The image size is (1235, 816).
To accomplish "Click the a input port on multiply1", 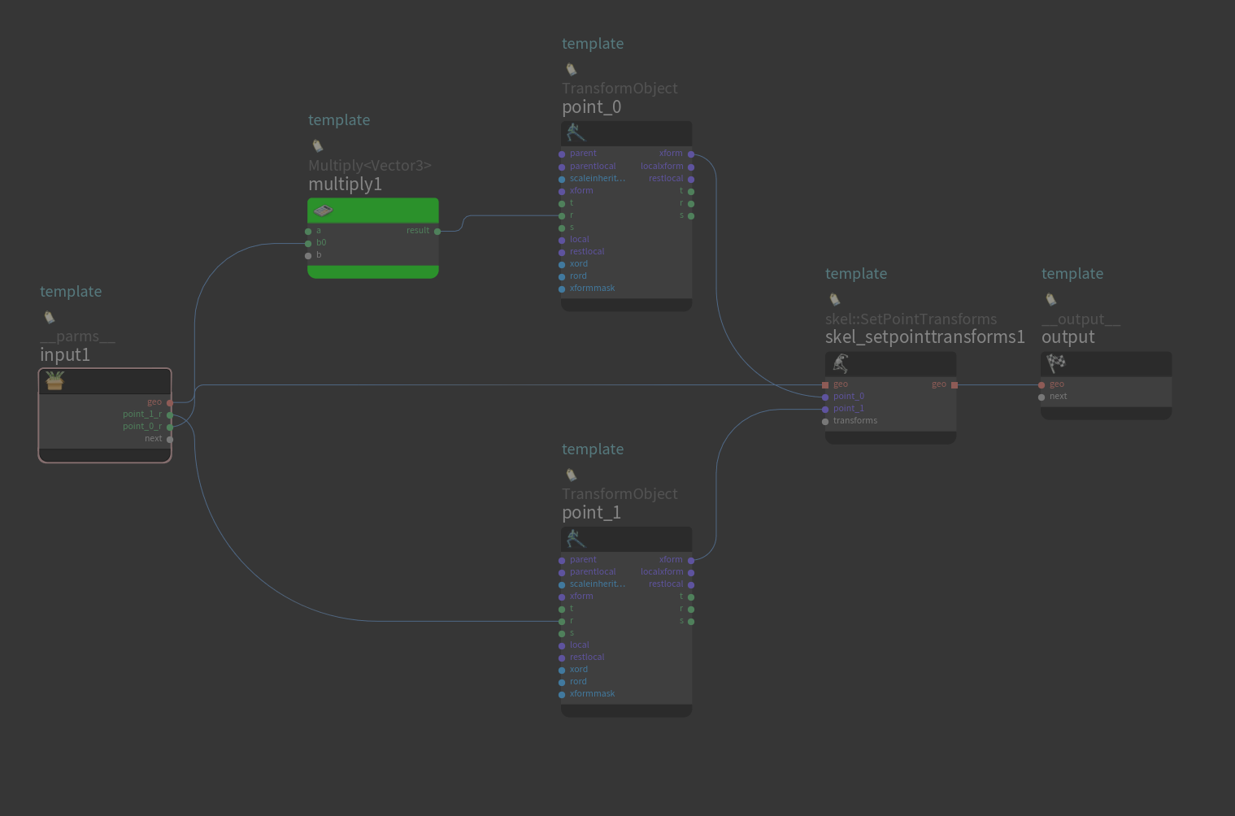I will (308, 231).
